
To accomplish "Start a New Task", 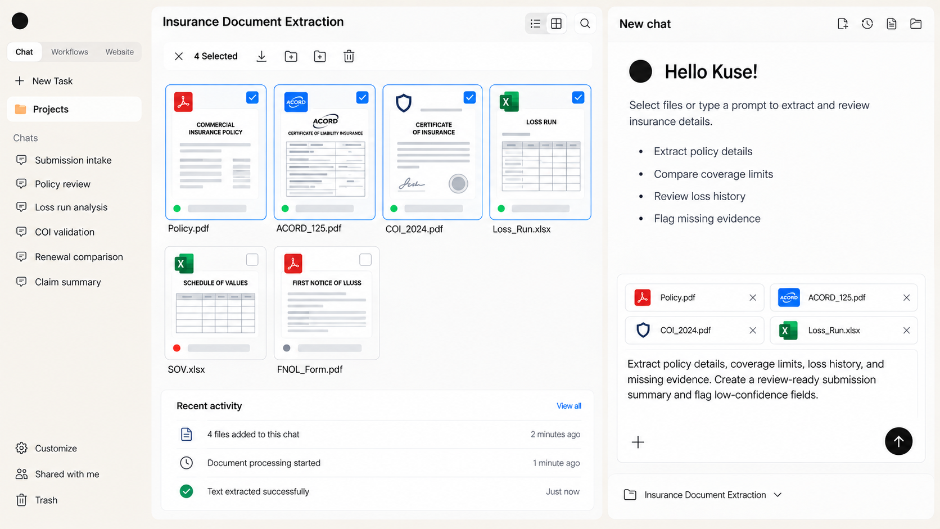I will [x=44, y=81].
